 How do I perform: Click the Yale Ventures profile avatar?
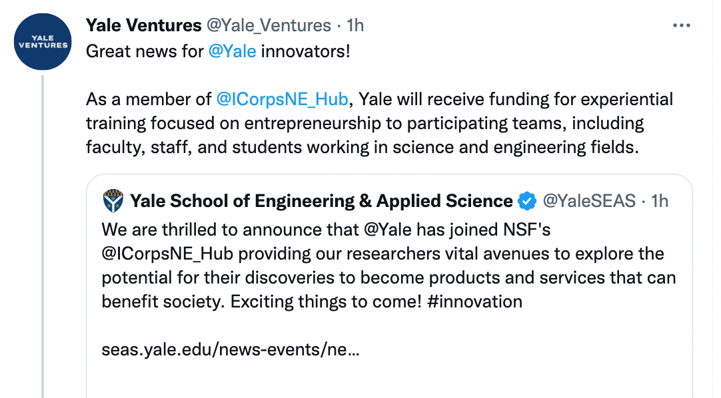[43, 42]
